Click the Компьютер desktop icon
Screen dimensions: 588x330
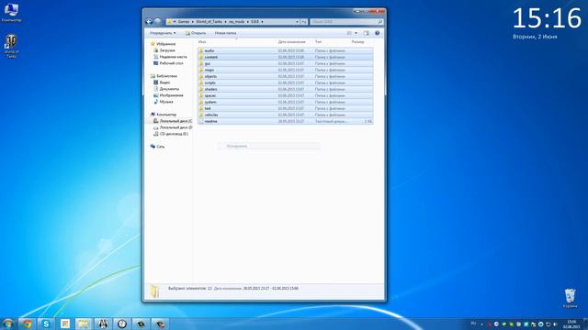[x=11, y=12]
